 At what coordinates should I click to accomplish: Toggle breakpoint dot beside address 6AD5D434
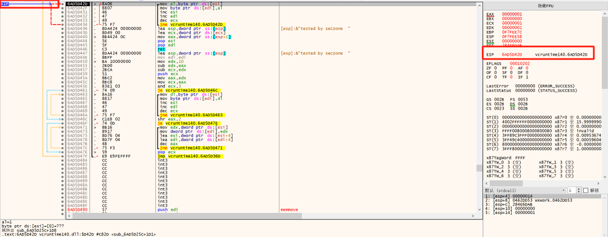click(62, 24)
